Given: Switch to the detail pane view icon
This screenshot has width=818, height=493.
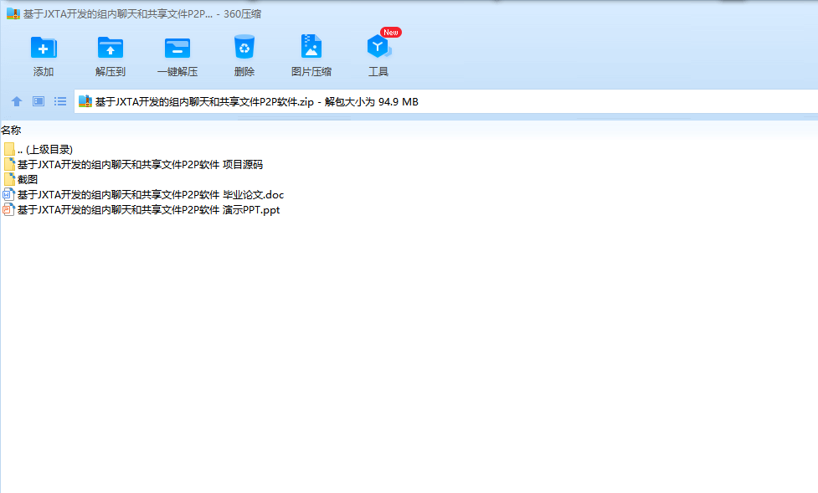Looking at the screenshot, I should pos(39,101).
